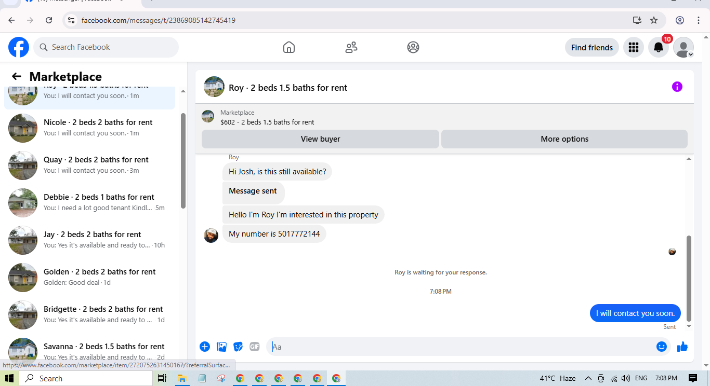Click message "My number is 5017772144"
Image resolution: width=710 pixels, height=386 pixels.
tap(274, 234)
